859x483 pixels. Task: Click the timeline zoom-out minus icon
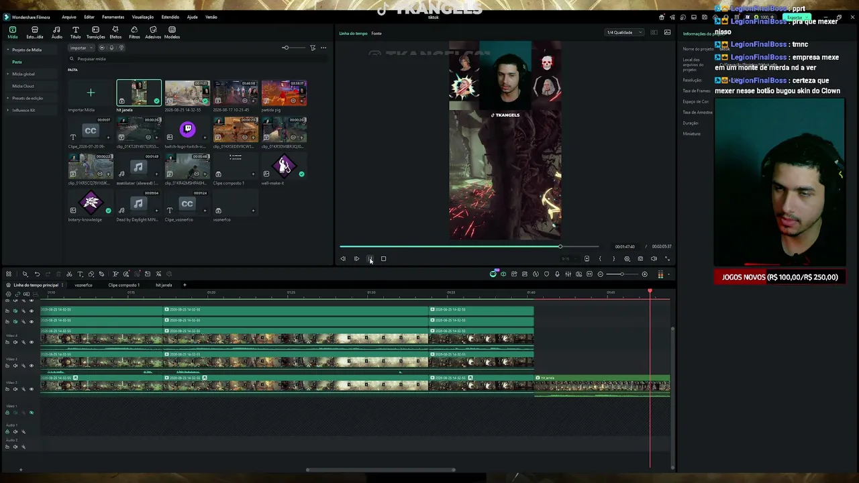[601, 274]
